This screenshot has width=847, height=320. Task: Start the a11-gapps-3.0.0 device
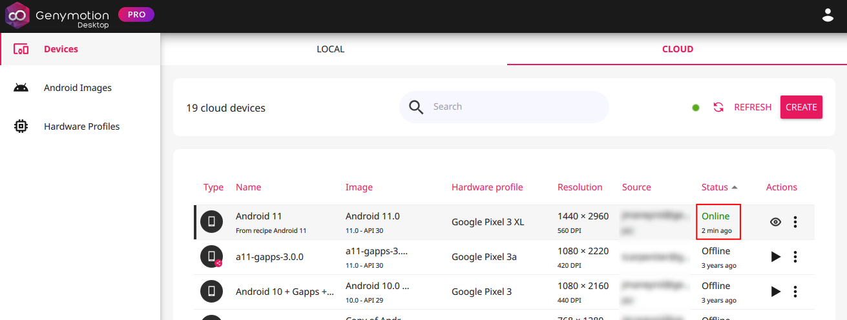pos(776,257)
